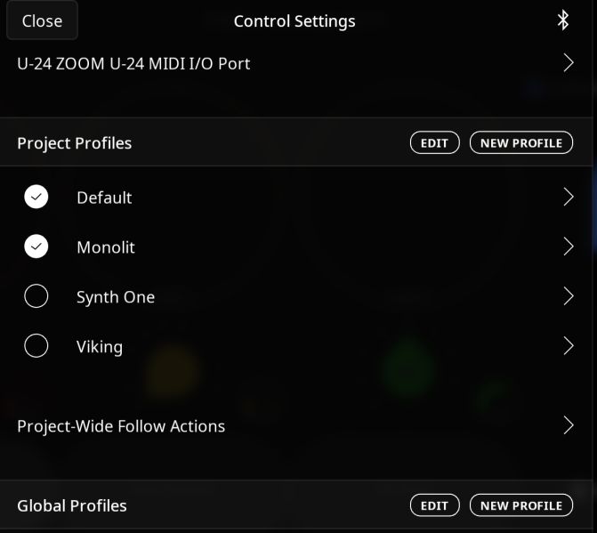Enable the Viking profile checkbox
The height and width of the screenshot is (533, 597).
pyautogui.click(x=36, y=345)
